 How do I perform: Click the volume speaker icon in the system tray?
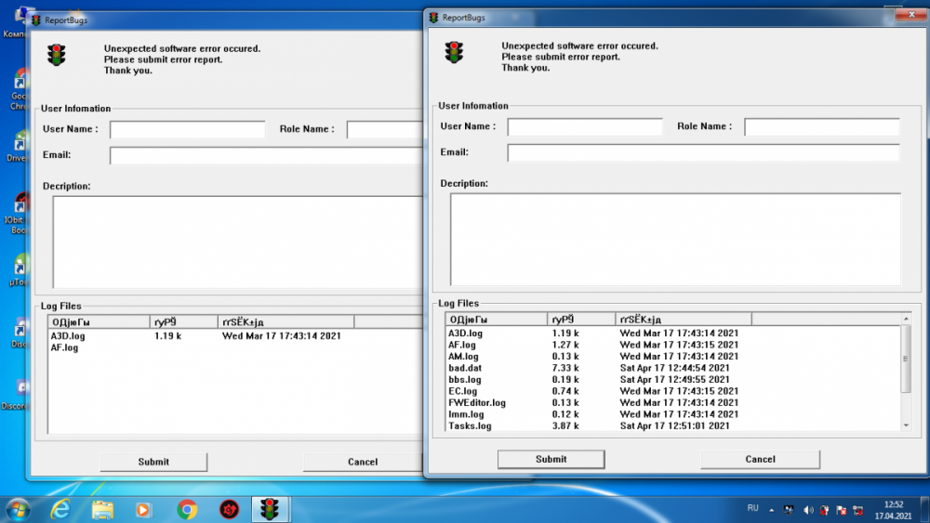coord(807,509)
